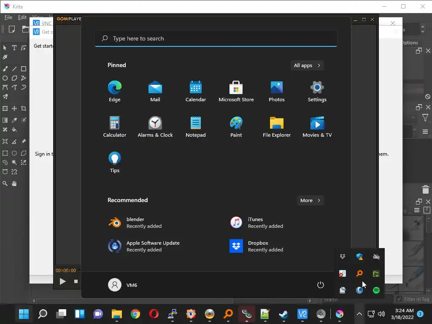Collapse the hidden tray icons chevron
This screenshot has height=324, width=432.
click(359, 314)
